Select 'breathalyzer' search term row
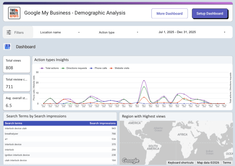Screen dimensions: 235x166 click(x=60, y=134)
